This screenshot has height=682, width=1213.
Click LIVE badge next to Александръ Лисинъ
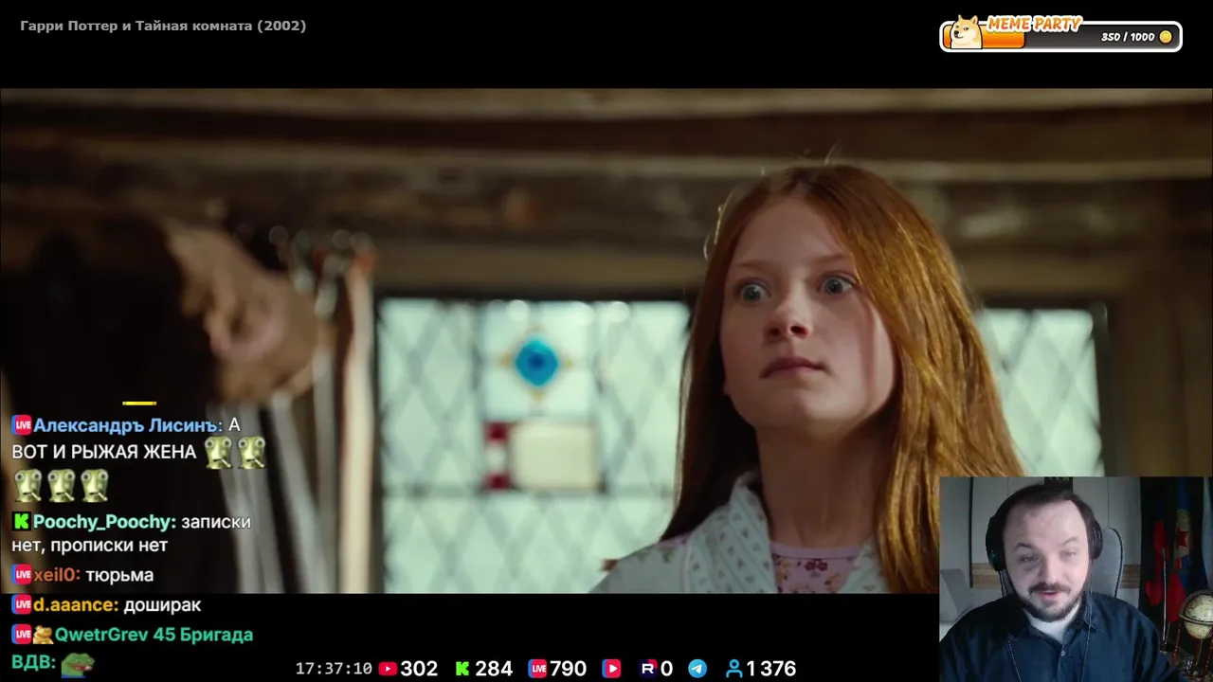pyautogui.click(x=22, y=426)
